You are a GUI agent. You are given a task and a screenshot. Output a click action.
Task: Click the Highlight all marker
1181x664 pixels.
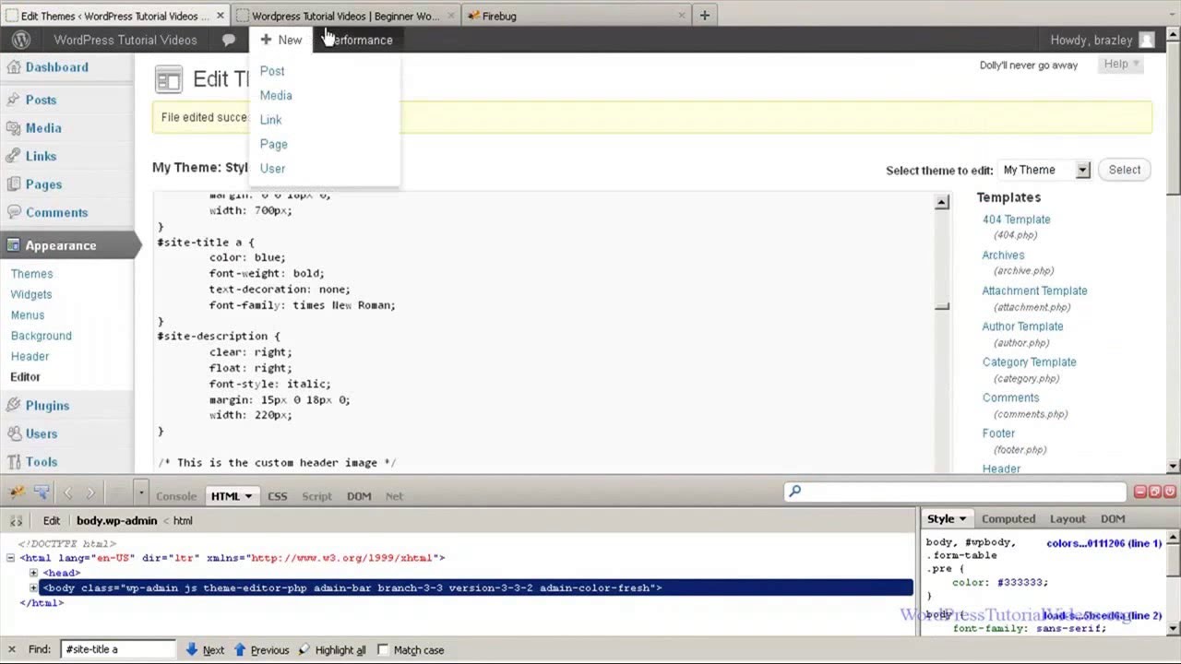pos(304,649)
